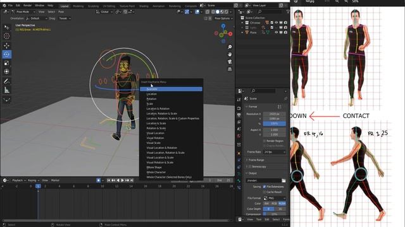Click the Blender logo menu icon
This screenshot has height=227, width=405.
4,6
